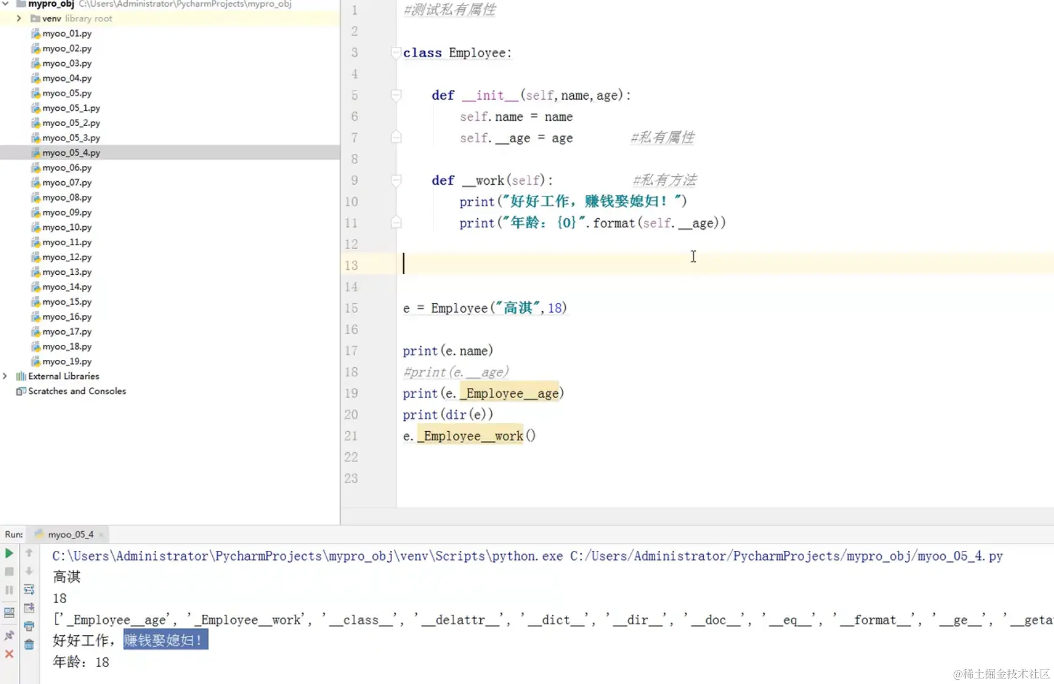Select myoo_19.py in the project tree
The height and width of the screenshot is (684, 1054).
(67, 361)
